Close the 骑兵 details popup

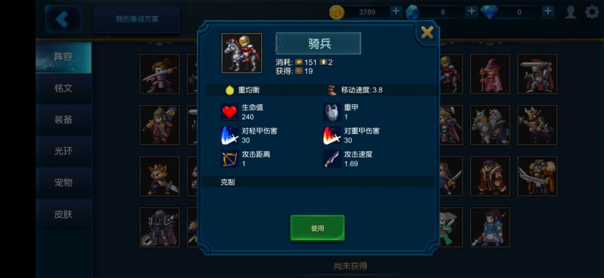pos(427,33)
